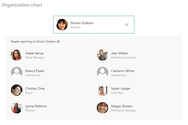
Task: Open Lynne Robbins' avatar image
Action: click(x=17, y=108)
